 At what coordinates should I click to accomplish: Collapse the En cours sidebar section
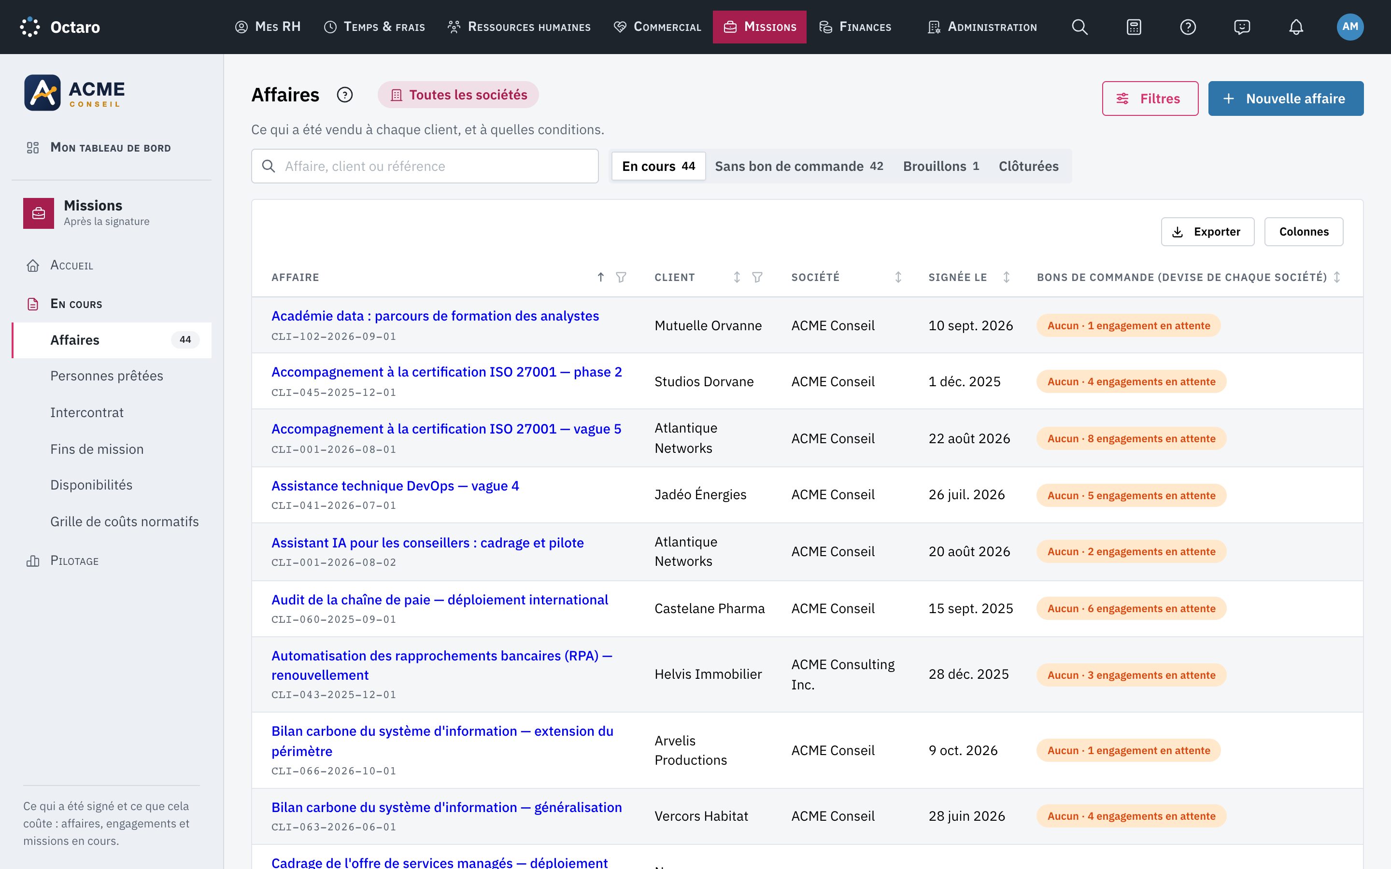pyautogui.click(x=112, y=304)
